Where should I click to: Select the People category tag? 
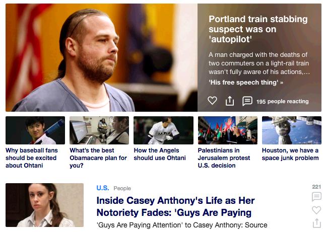pyautogui.click(x=122, y=188)
